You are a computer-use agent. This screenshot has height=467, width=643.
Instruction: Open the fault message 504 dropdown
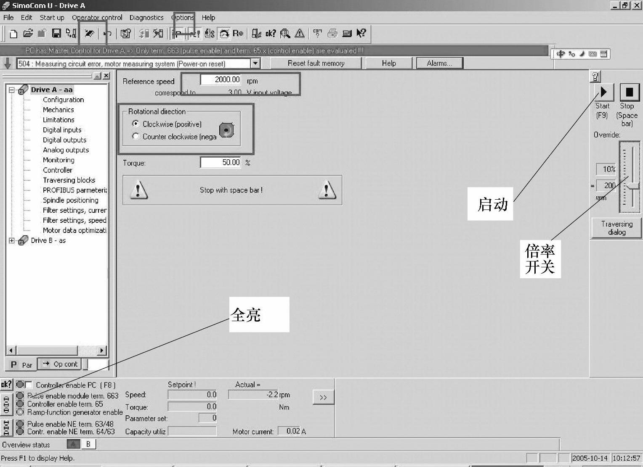(255, 63)
